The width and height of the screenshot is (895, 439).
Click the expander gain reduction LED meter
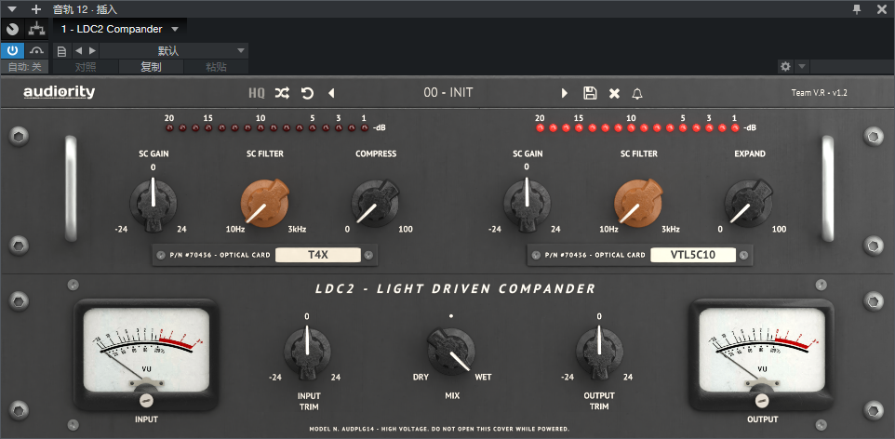pos(637,127)
